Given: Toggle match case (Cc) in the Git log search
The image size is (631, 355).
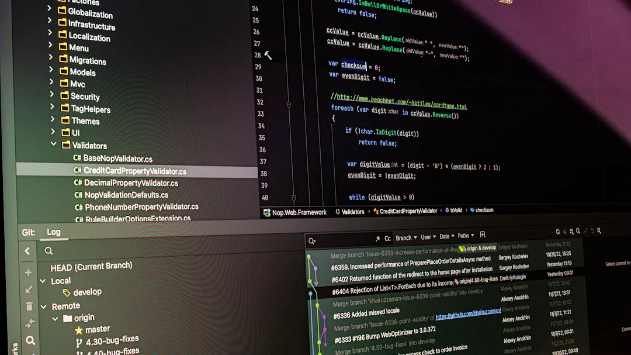Looking at the screenshot, I should 387,238.
